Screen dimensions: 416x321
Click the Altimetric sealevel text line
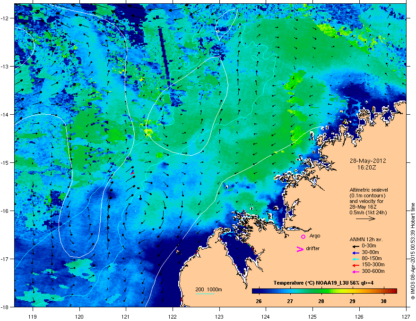click(x=369, y=190)
